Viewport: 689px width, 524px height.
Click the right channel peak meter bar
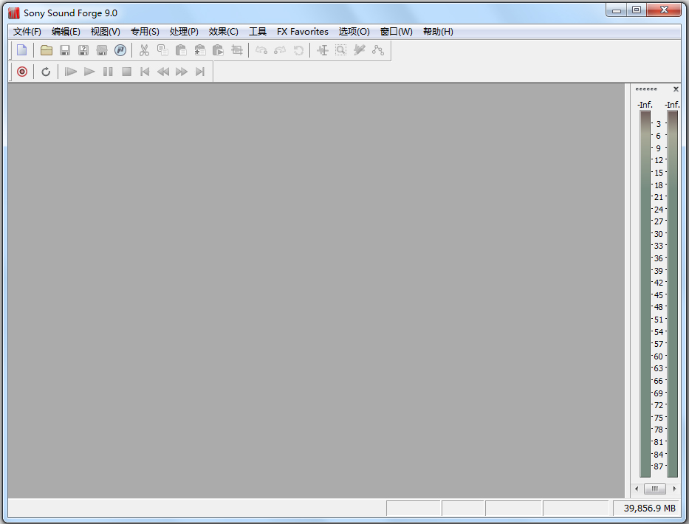(x=672, y=294)
